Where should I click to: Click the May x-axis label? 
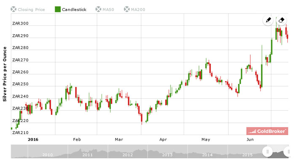[x=206, y=140]
